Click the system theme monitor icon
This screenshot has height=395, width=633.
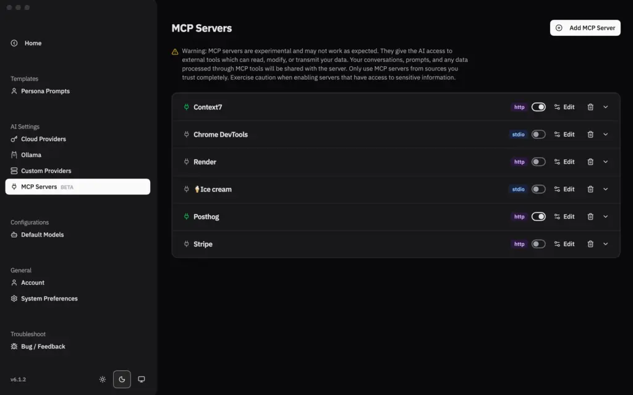pos(142,379)
